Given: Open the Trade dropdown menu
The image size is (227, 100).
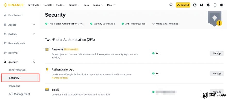Looking at the screenshot, I should pos(60,5).
